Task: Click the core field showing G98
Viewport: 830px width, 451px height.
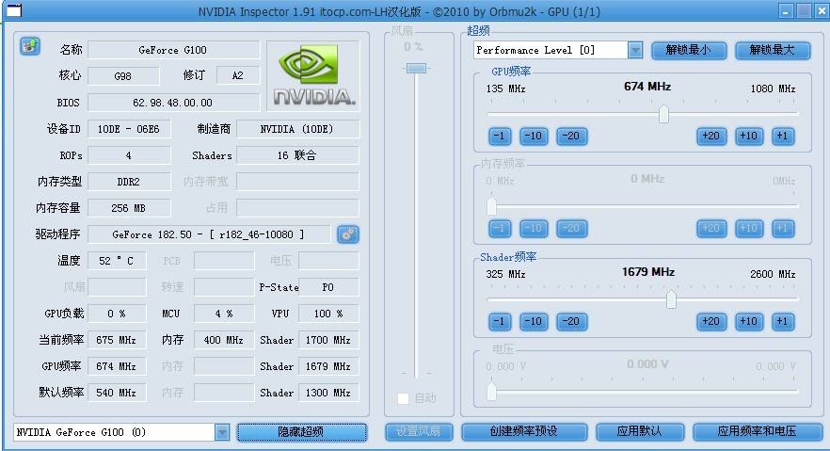Action: pyautogui.click(x=123, y=76)
